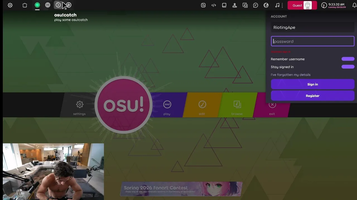Toggle the Stay signed in switch
Viewport: 357px width, 200px height.
(x=348, y=67)
